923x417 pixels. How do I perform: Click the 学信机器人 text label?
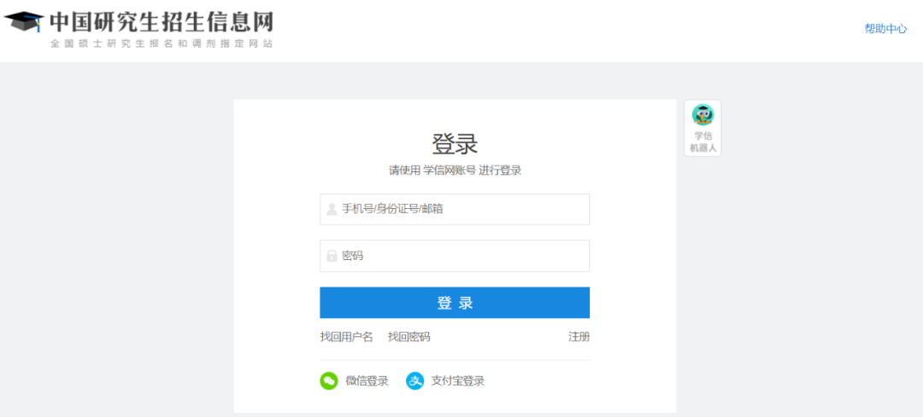[x=703, y=142]
